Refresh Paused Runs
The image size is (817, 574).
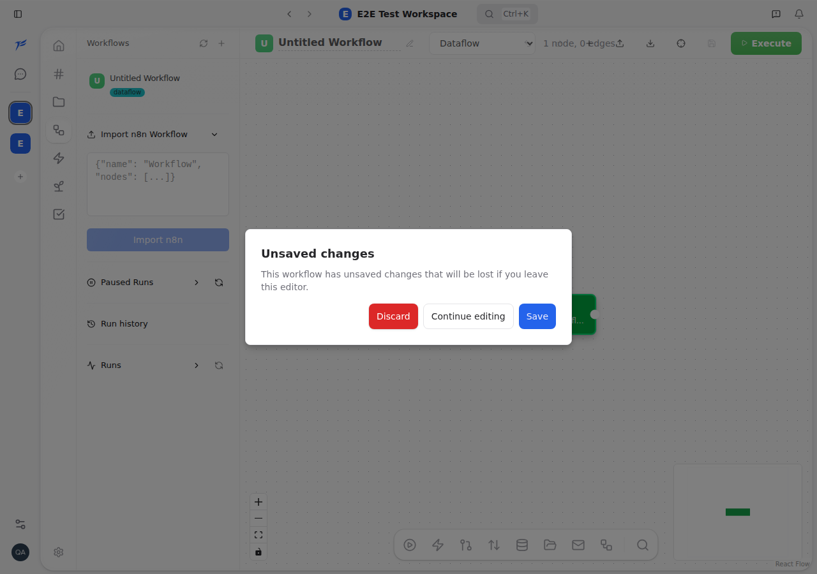pos(219,283)
